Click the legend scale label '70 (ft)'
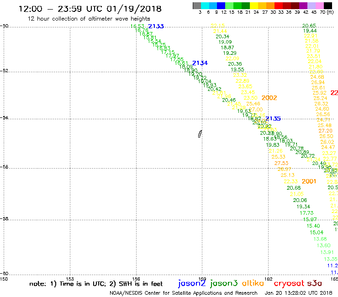The height and width of the screenshot is (297, 338). pyautogui.click(x=327, y=12)
